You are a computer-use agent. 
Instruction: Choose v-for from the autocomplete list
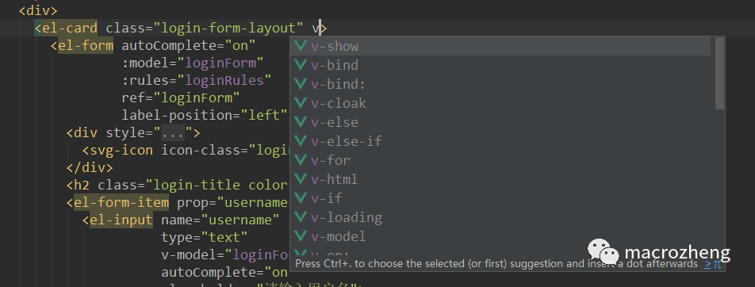coord(500,160)
